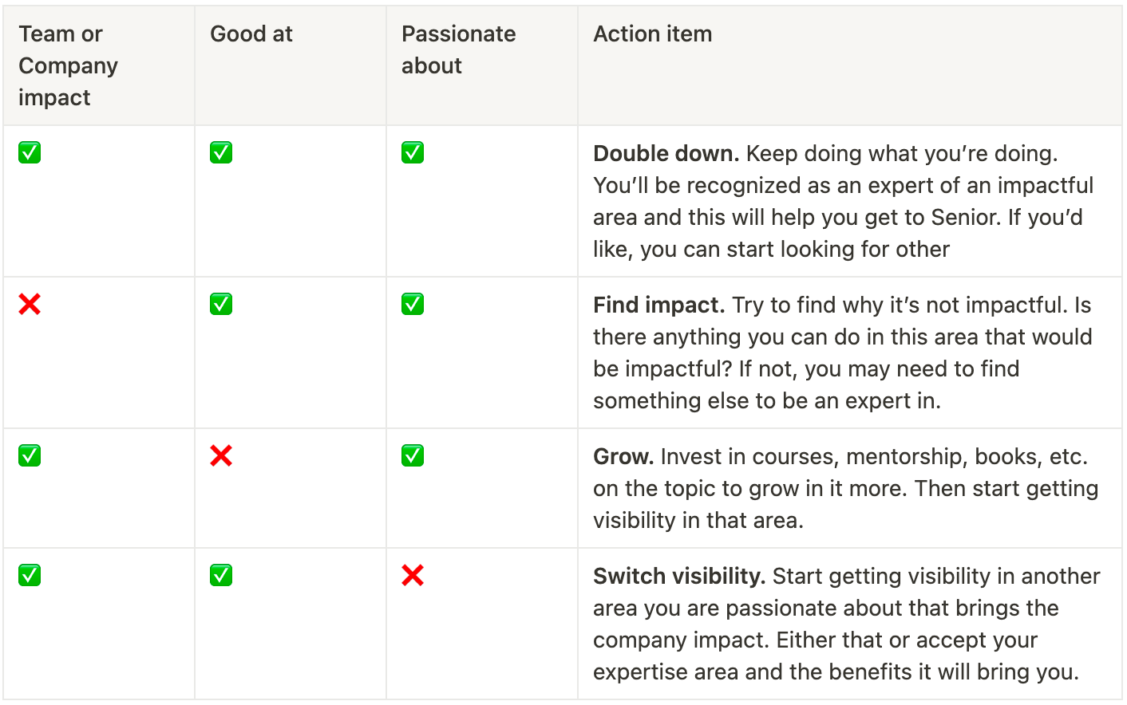Click green check under Good at, Find impact row

pyautogui.click(x=221, y=304)
